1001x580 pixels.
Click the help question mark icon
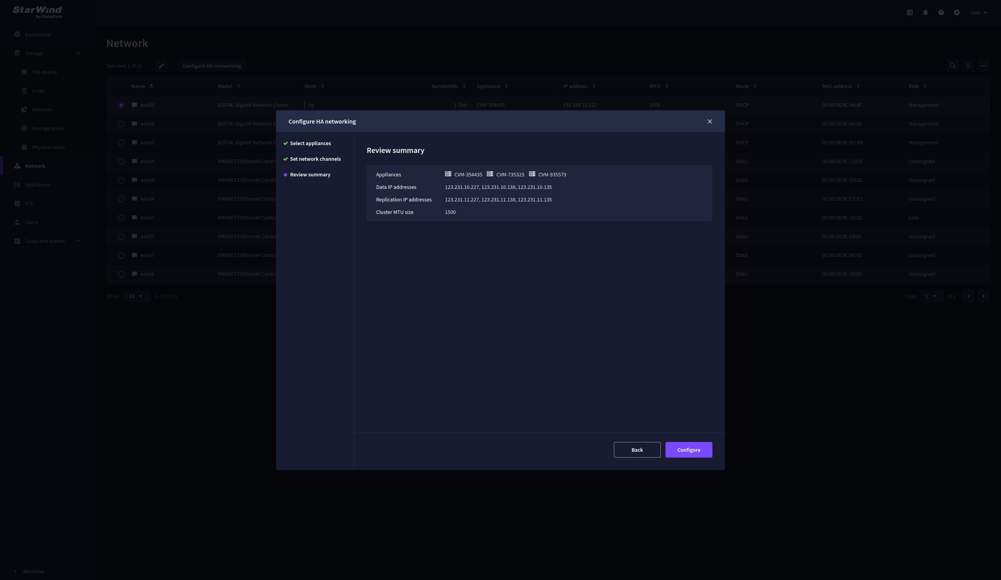941,13
